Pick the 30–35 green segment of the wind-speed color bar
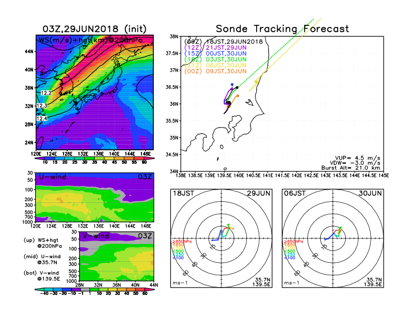 tap(89, 158)
